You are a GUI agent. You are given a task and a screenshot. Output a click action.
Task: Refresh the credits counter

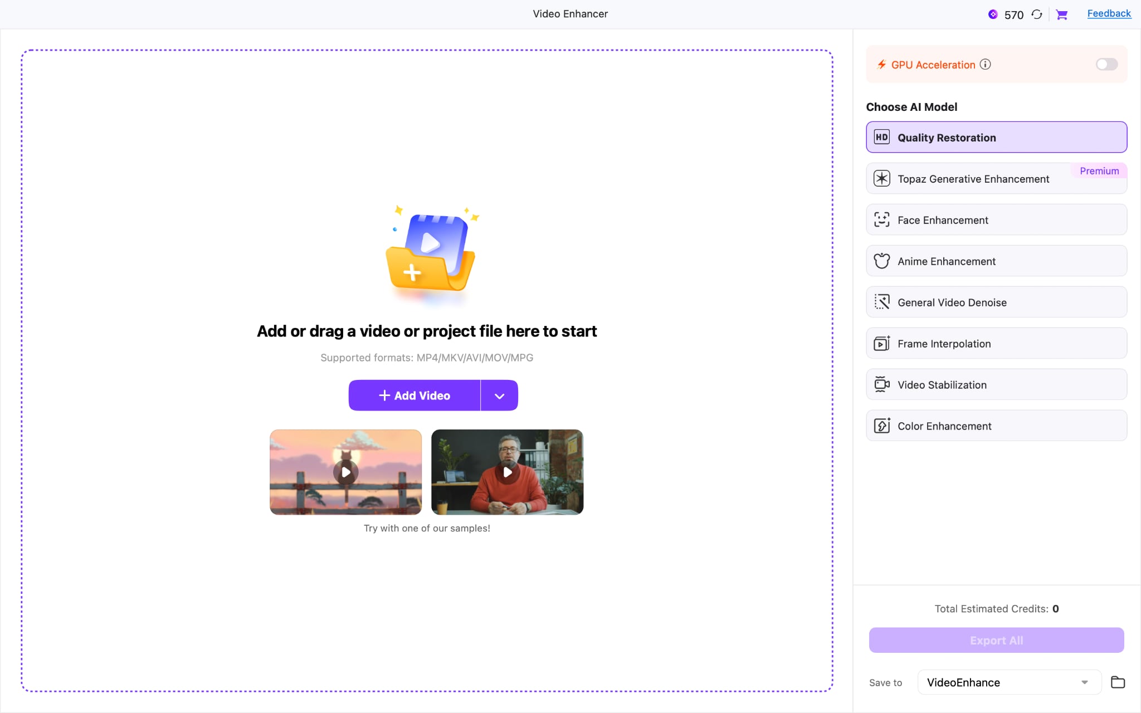point(1037,14)
